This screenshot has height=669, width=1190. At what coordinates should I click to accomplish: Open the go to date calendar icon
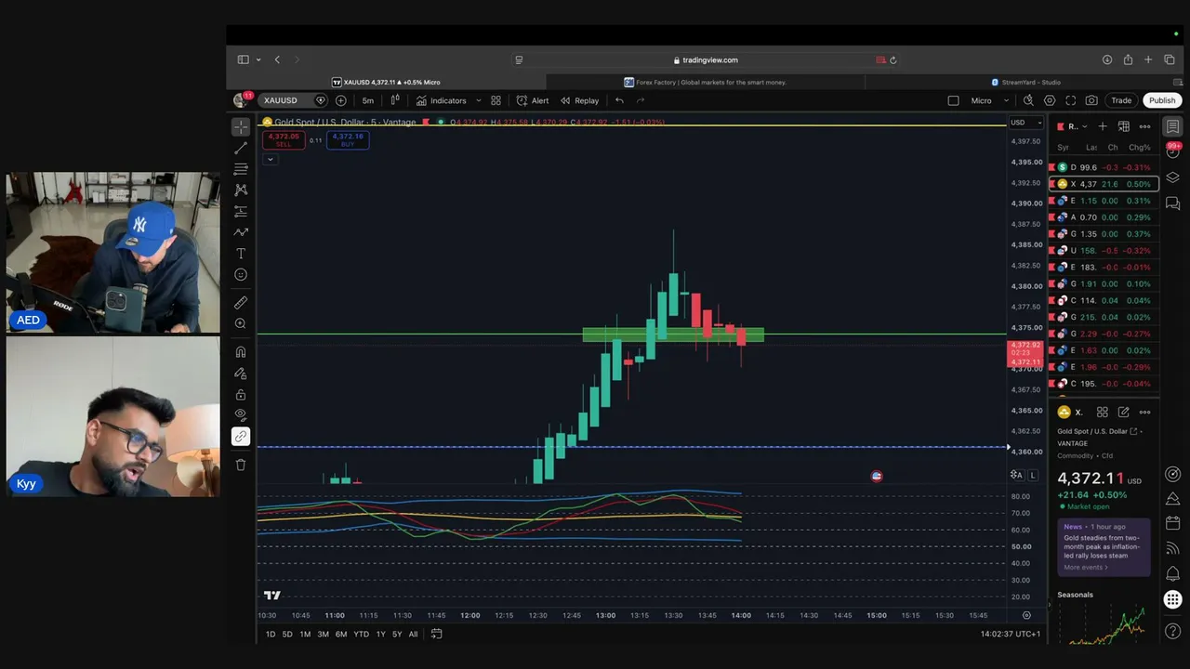tap(436, 634)
